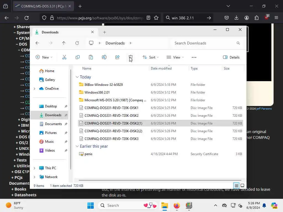Click Firefox reload page button

tap(27, 18)
